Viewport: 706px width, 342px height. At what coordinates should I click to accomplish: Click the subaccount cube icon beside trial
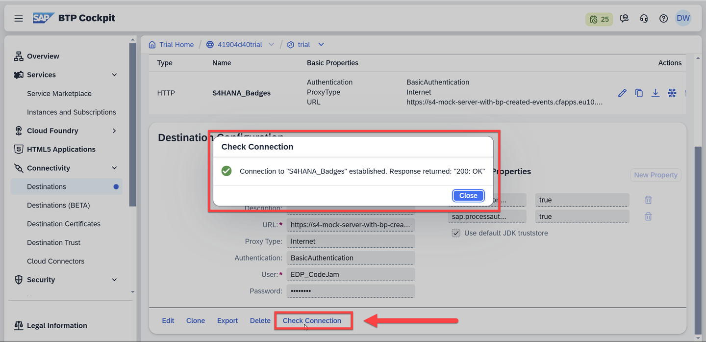(290, 45)
